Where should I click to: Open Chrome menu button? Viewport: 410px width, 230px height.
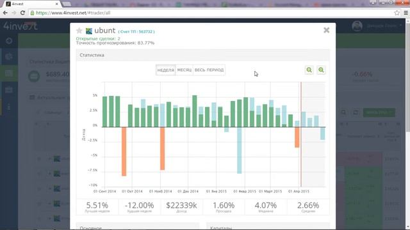tap(406, 13)
